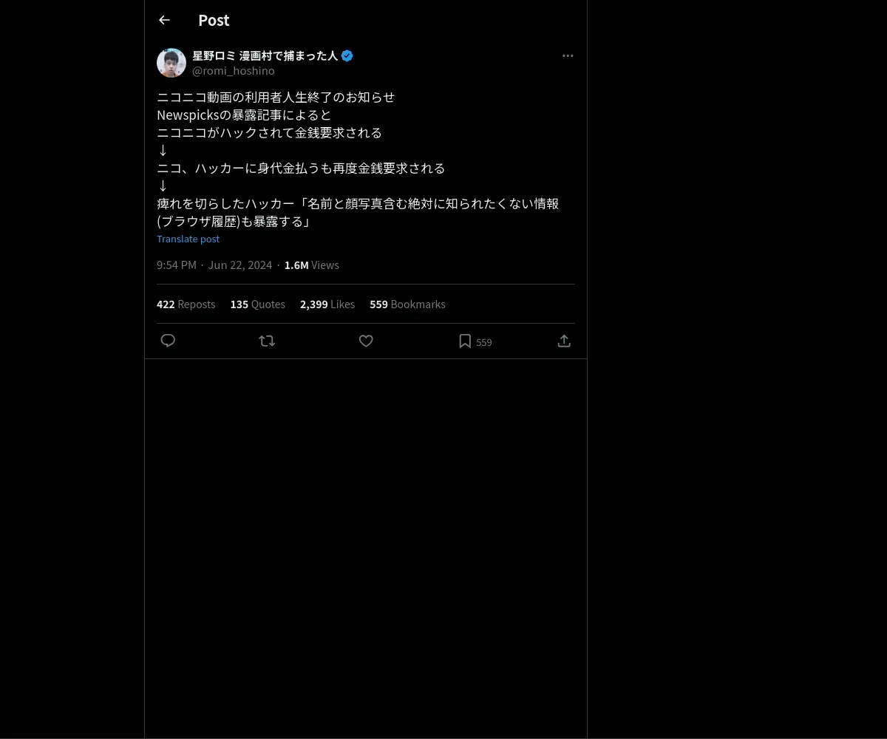View the 135 Quotes list
887x739 pixels.
pos(258,304)
